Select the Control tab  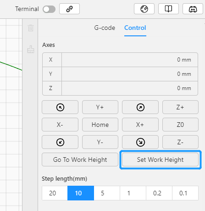[x=135, y=28]
